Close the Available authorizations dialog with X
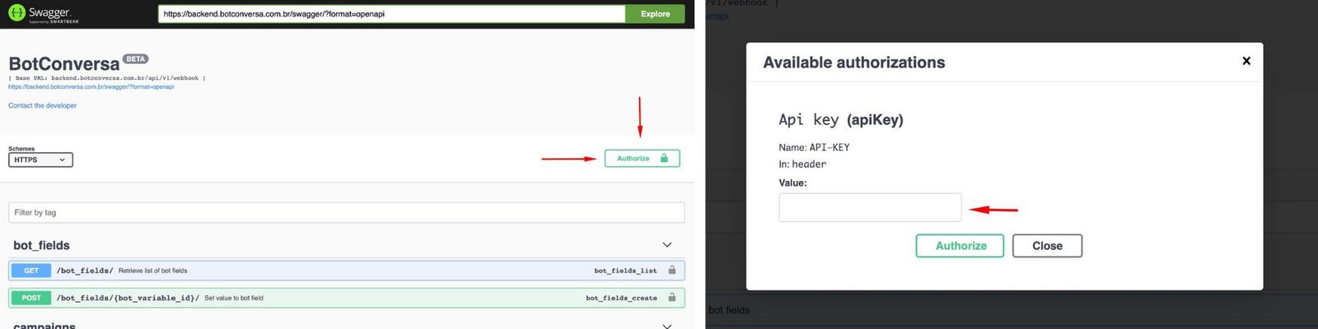This screenshot has width=1318, height=329. click(1246, 61)
